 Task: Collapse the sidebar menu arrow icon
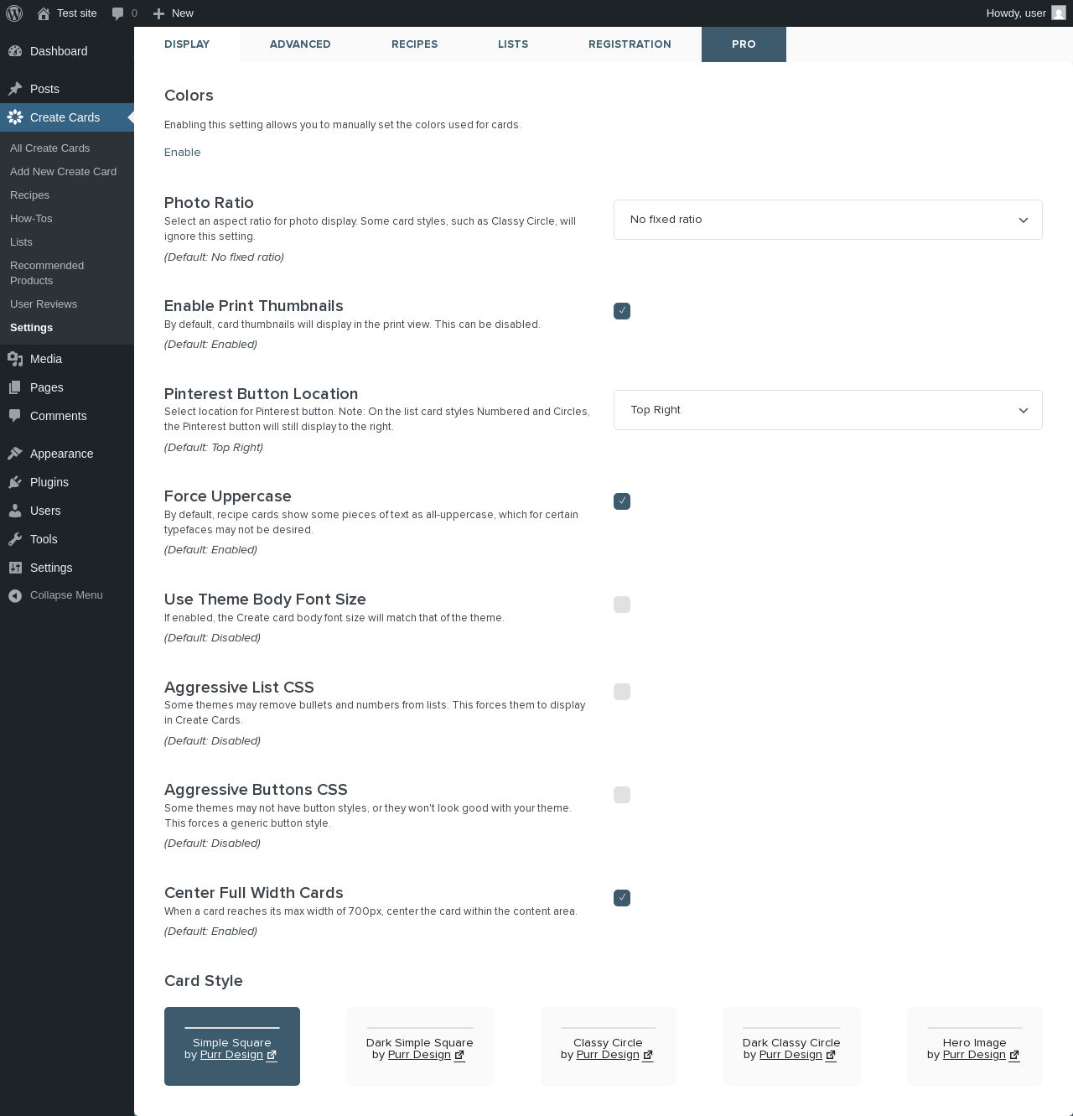(x=15, y=595)
